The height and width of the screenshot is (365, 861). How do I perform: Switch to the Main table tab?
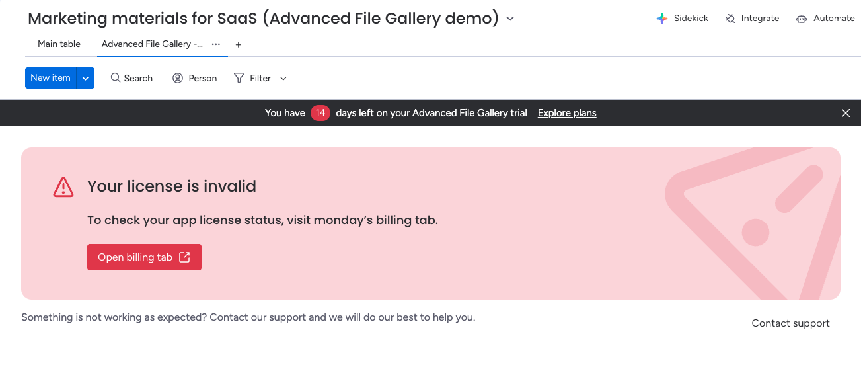[x=59, y=44]
